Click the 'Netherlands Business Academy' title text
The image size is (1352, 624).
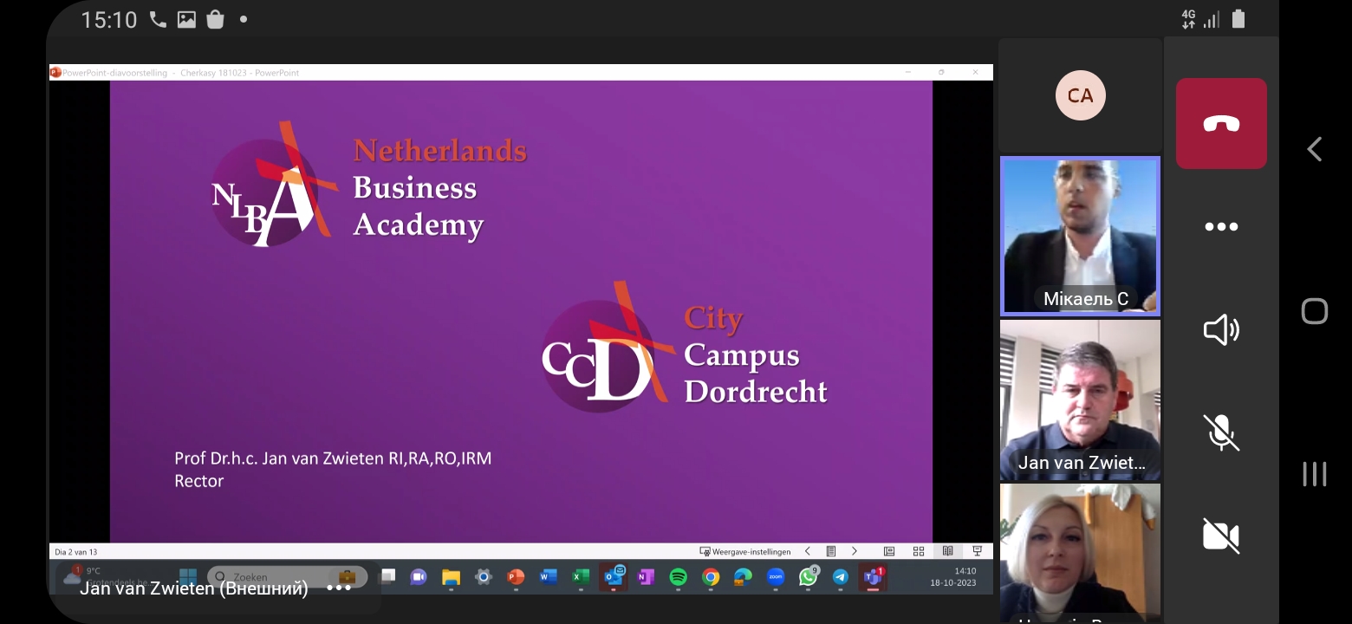click(440, 188)
